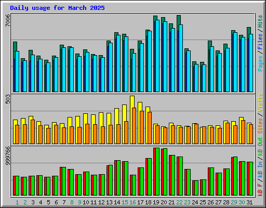The height and width of the screenshot is (208, 266).
Task: Click day 15 on the x-axis
Action: pos(125,202)
